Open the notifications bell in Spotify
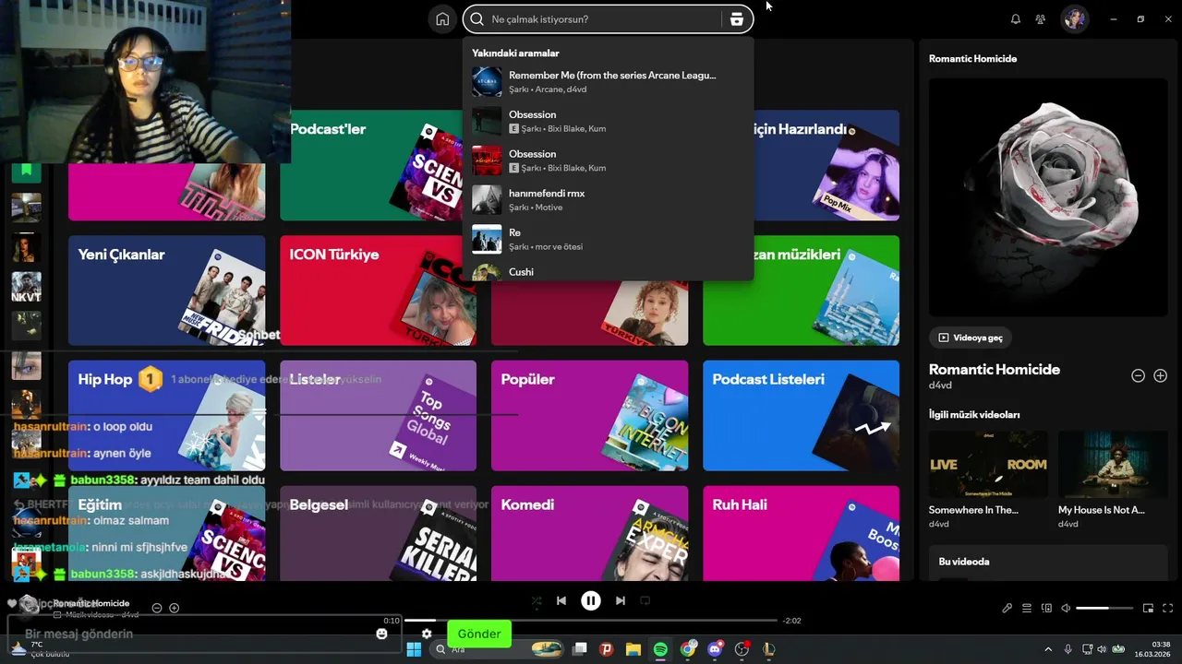 [1016, 19]
